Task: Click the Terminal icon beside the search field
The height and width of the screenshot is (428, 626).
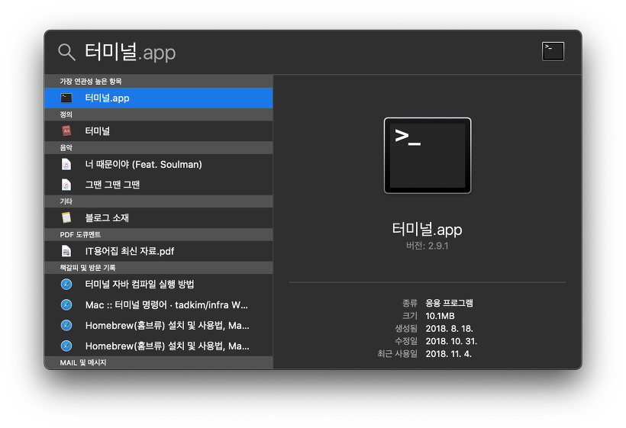Action: [553, 51]
